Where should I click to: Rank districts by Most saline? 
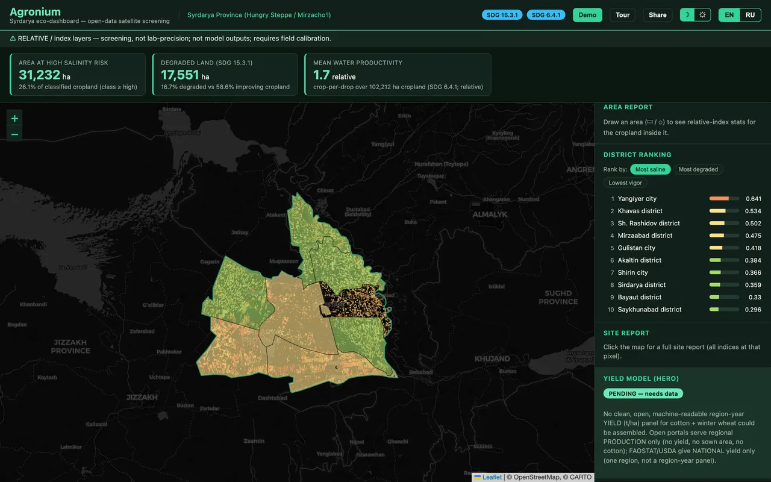click(x=650, y=169)
